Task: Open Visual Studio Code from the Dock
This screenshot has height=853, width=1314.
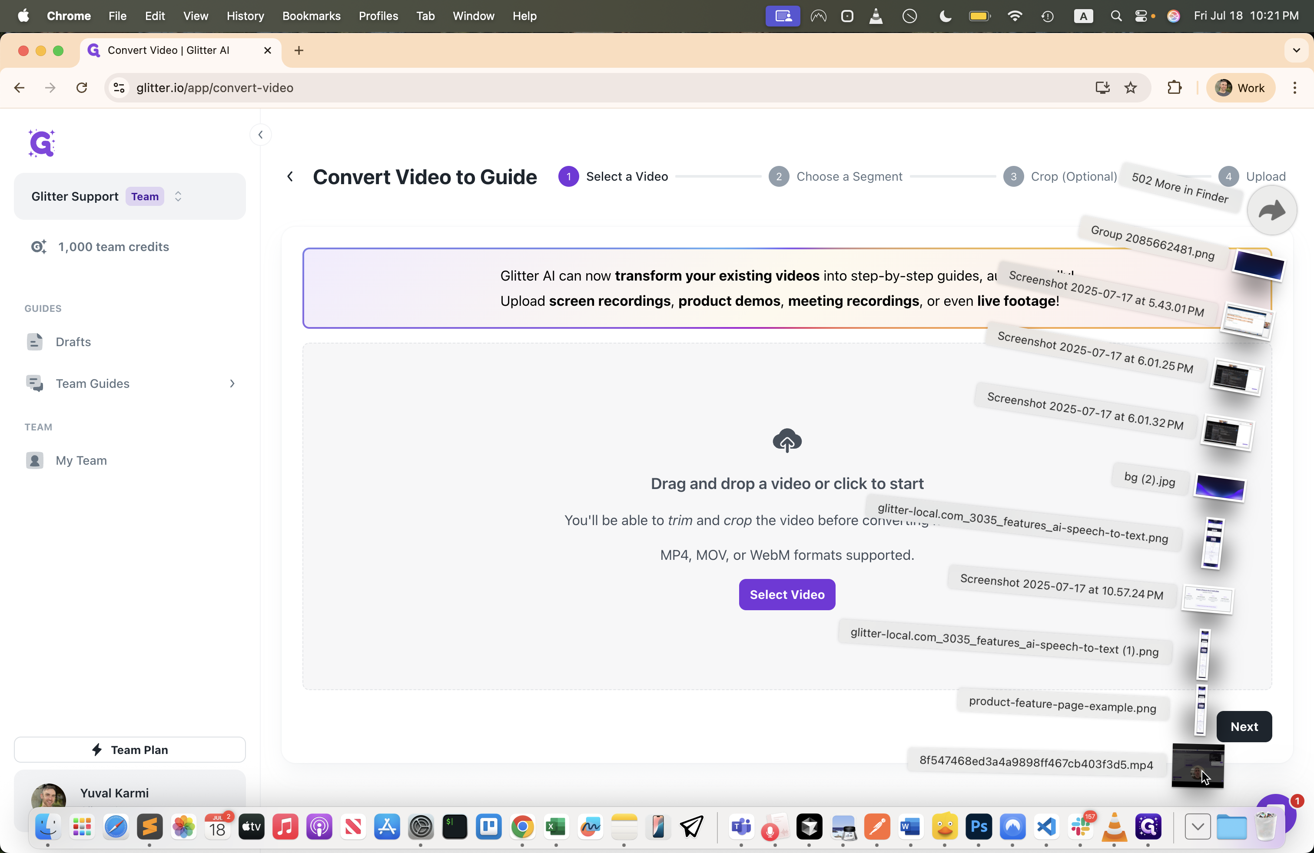Action: tap(1046, 826)
